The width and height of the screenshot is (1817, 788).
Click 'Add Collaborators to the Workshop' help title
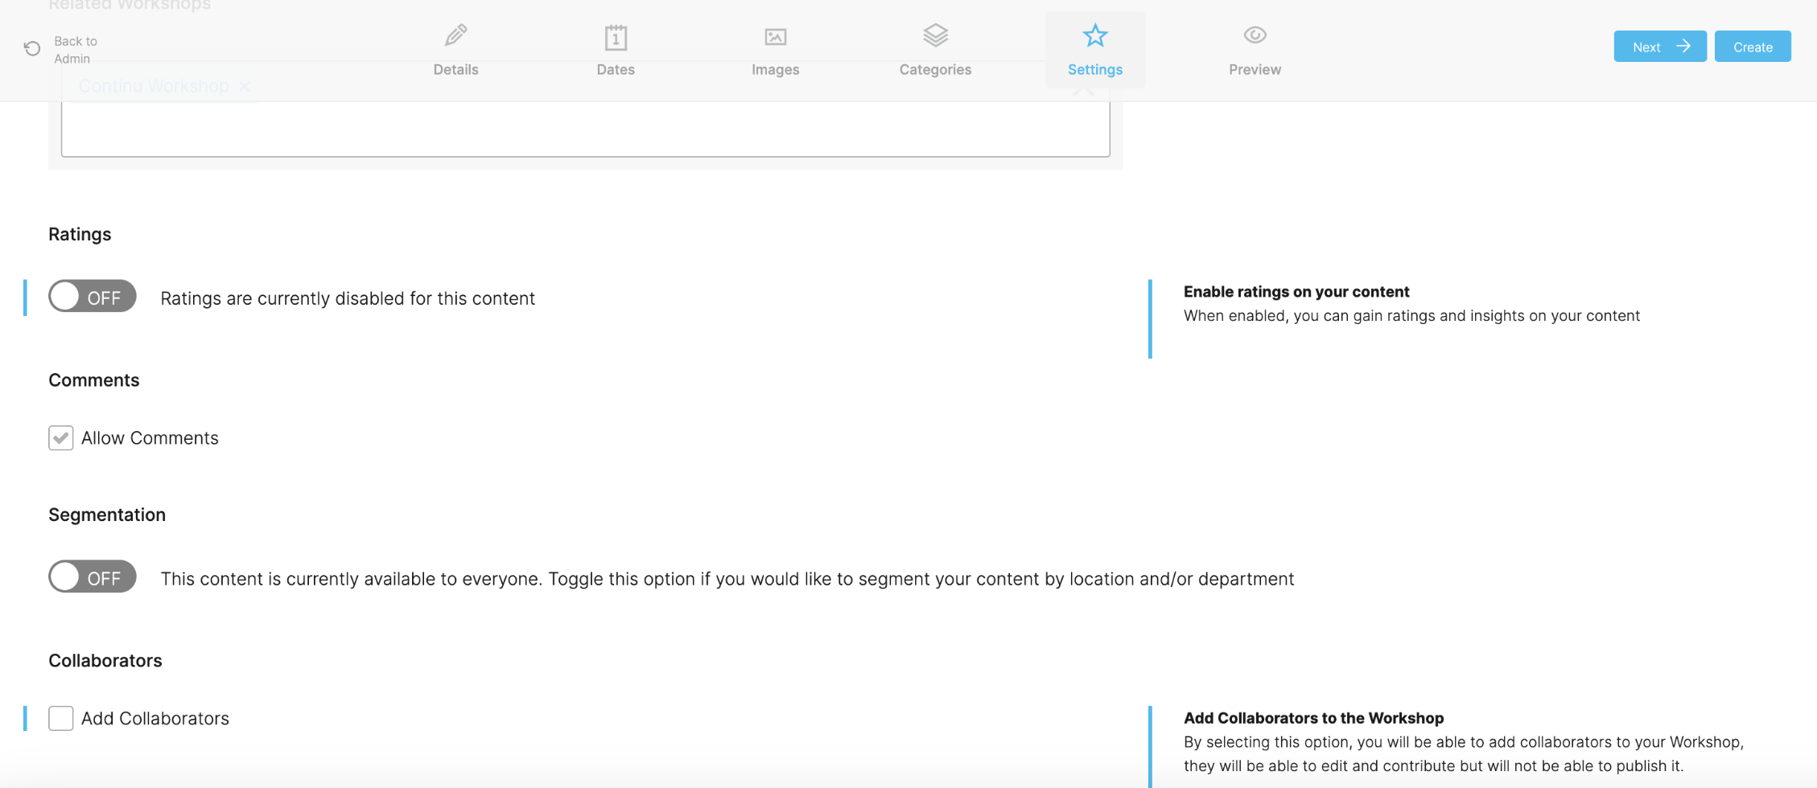[x=1313, y=718]
